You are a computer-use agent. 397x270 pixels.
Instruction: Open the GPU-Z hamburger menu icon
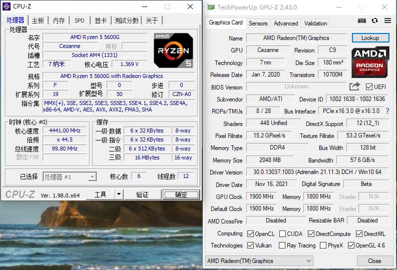tap(387, 20)
